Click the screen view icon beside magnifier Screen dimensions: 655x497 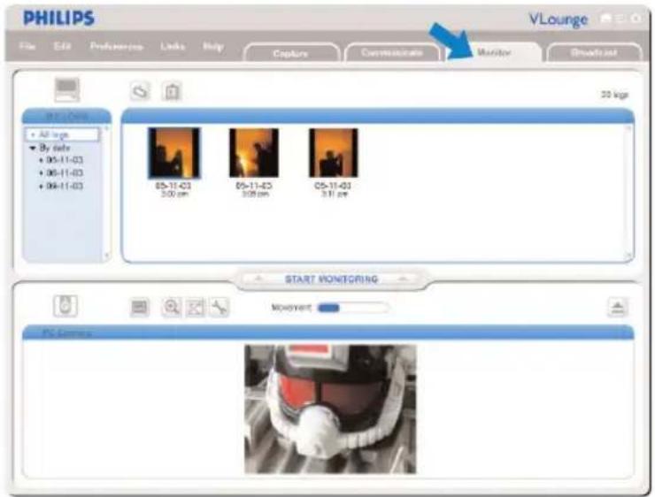tap(139, 308)
